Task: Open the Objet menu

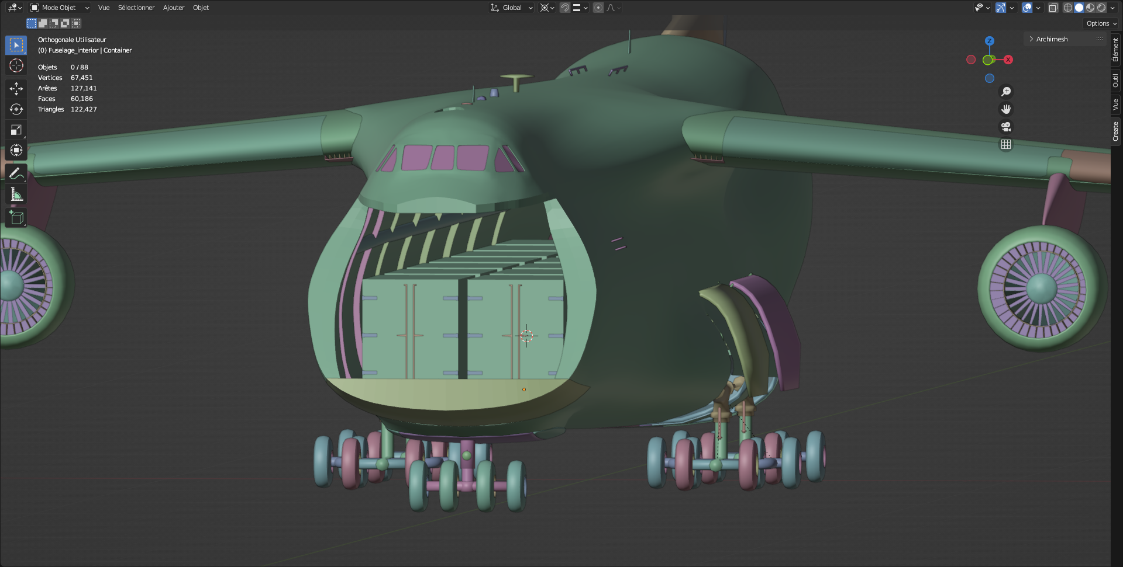Action: (201, 8)
